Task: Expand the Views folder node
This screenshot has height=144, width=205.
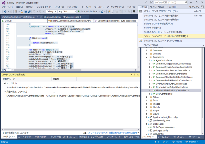Action: point(147,114)
